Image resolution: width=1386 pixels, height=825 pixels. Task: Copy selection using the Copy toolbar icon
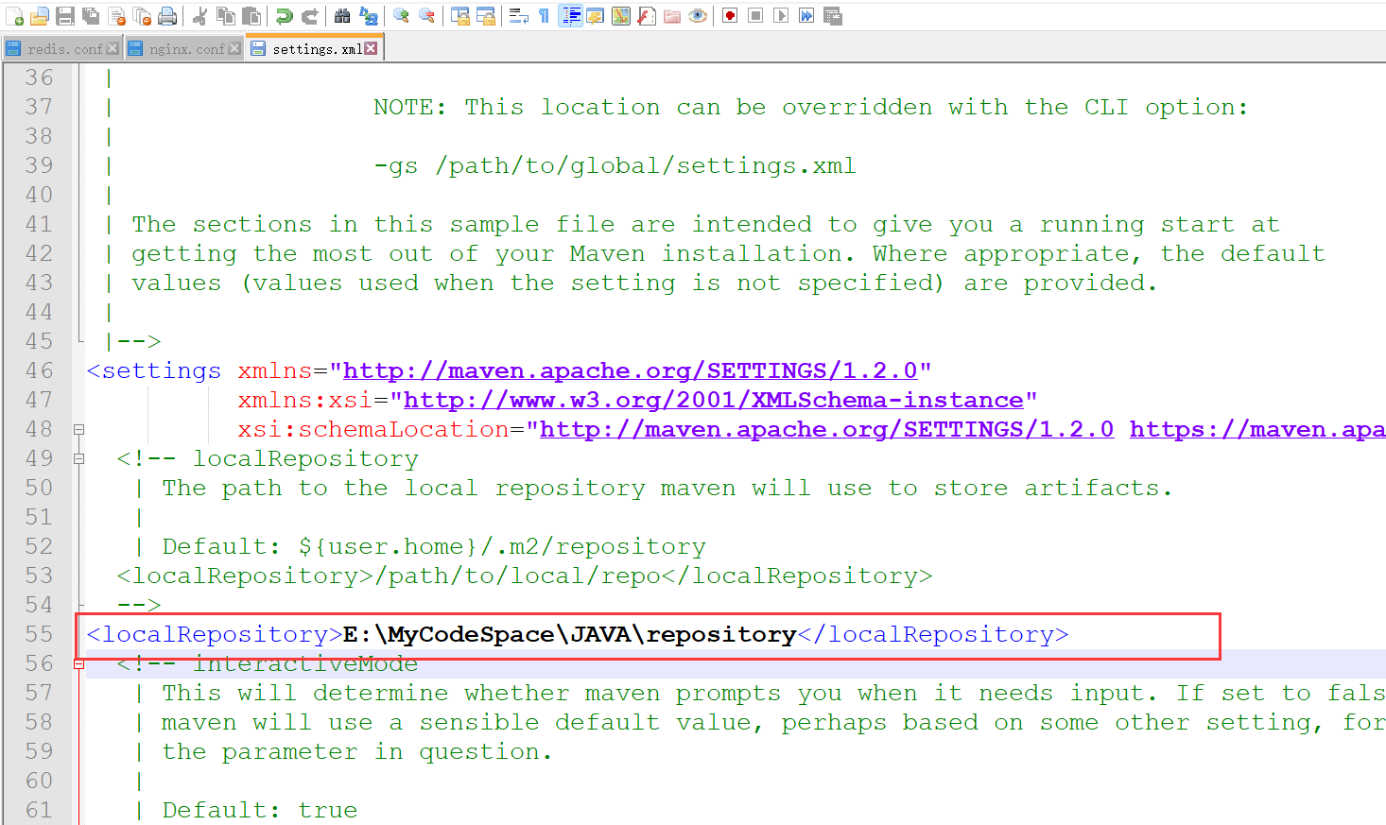tap(225, 16)
